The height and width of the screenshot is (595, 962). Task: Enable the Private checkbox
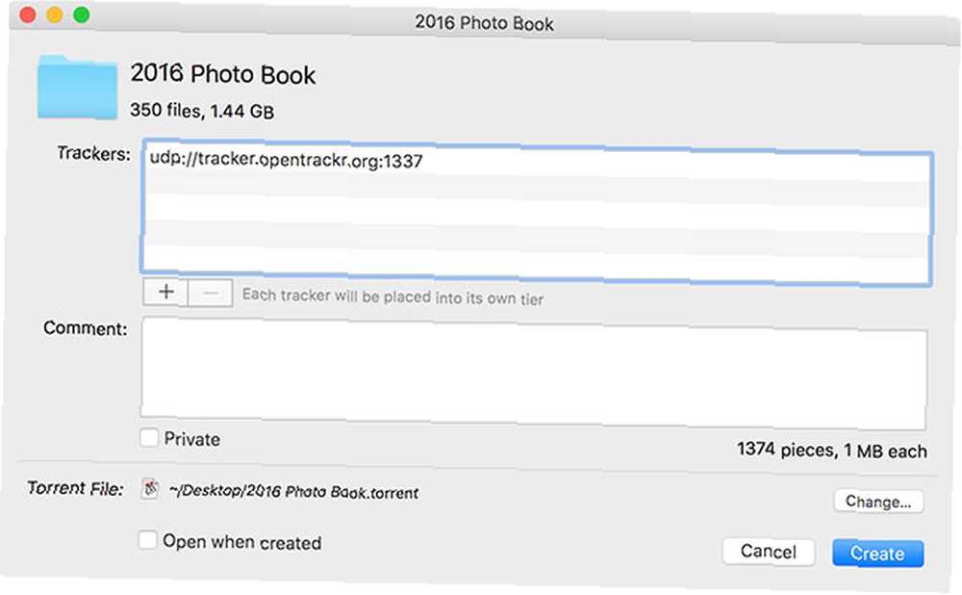[x=149, y=438]
